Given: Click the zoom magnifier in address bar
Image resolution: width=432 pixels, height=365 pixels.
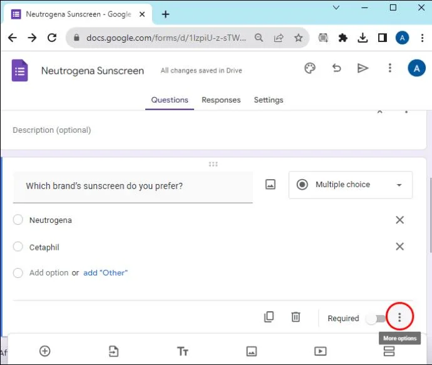Looking at the screenshot, I should coord(259,38).
